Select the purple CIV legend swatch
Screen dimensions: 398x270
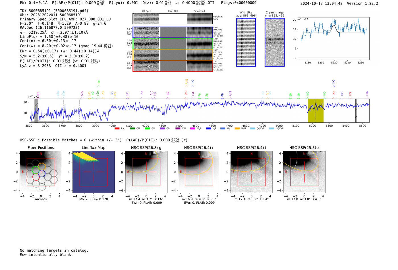tap(162, 129)
